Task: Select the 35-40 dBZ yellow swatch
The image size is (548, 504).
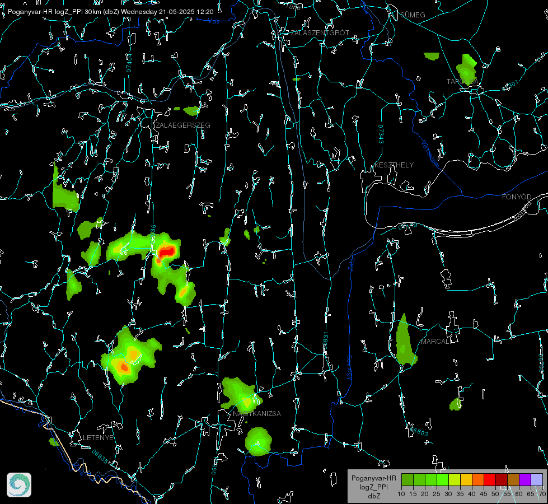Action: click(x=466, y=479)
